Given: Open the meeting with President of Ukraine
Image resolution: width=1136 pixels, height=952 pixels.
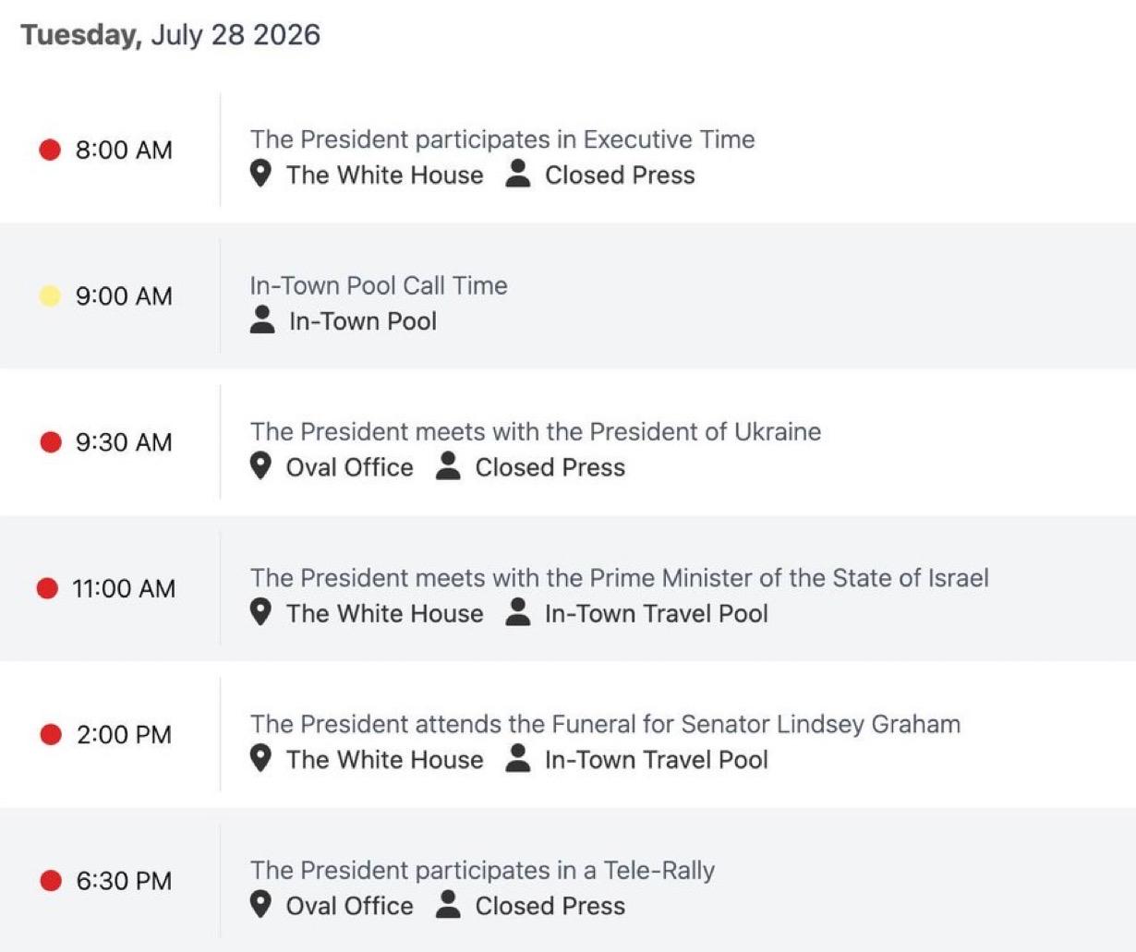Looking at the screenshot, I should [x=536, y=431].
